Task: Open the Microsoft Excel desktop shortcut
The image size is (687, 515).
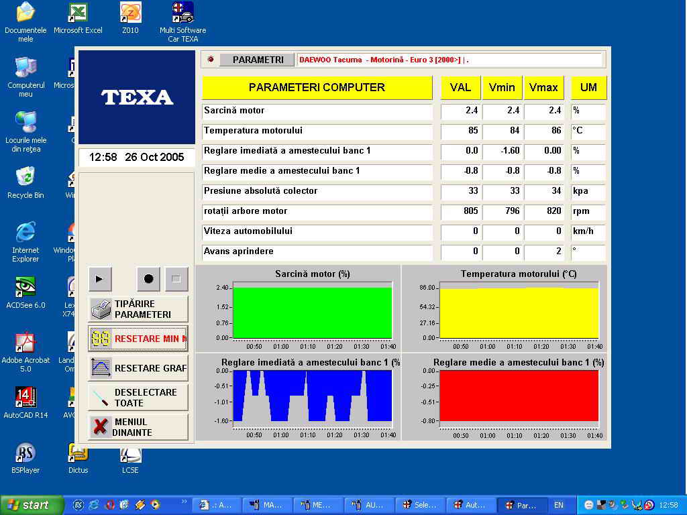Action: (78, 18)
